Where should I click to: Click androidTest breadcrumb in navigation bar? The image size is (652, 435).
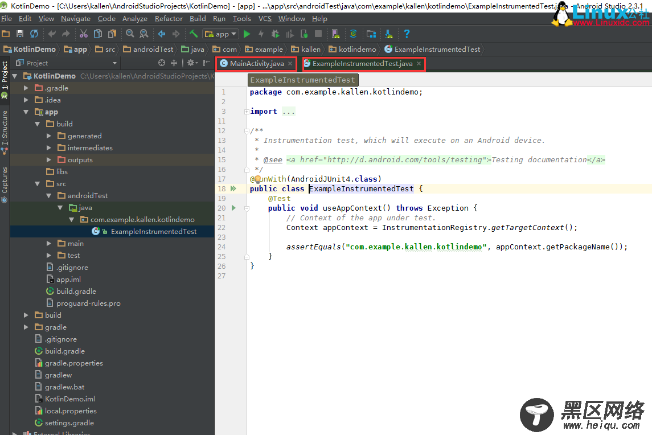point(149,50)
